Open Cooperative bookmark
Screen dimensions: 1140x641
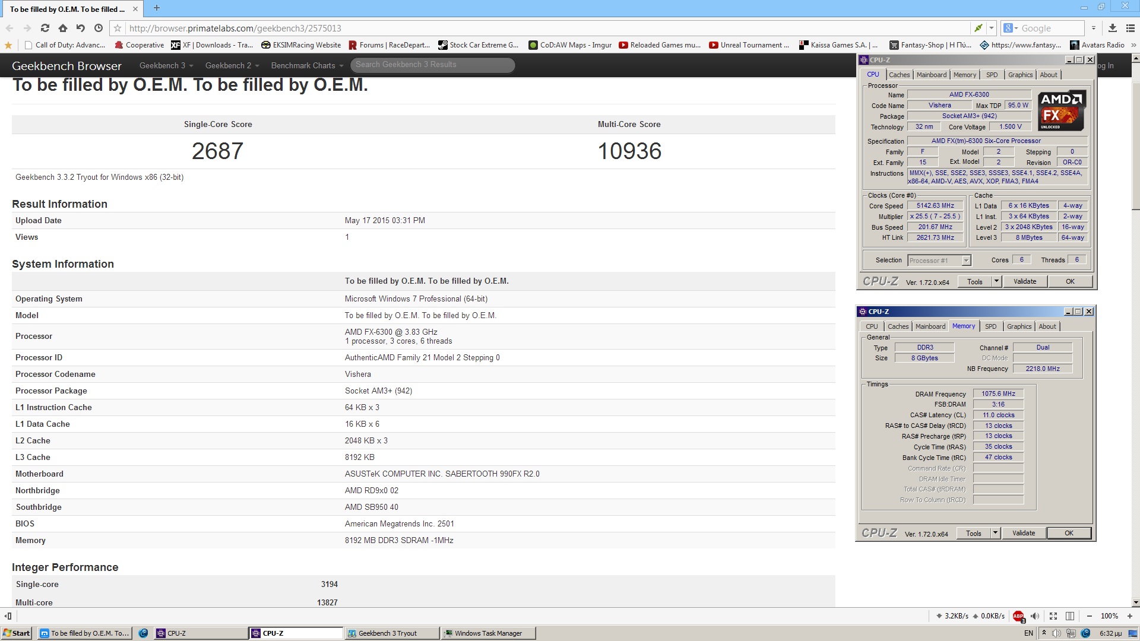tap(139, 45)
